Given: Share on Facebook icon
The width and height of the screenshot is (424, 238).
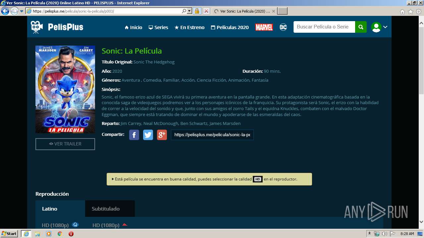Looking at the screenshot, I should (x=134, y=135).
